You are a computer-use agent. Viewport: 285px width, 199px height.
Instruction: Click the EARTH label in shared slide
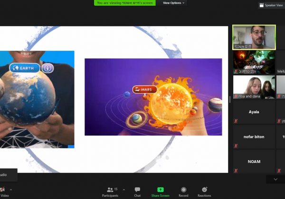click(25, 68)
